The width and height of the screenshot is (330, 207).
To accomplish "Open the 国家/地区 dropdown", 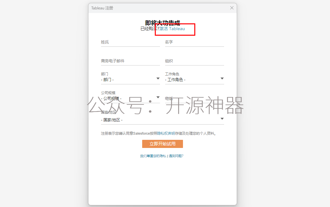I will pos(163,120).
